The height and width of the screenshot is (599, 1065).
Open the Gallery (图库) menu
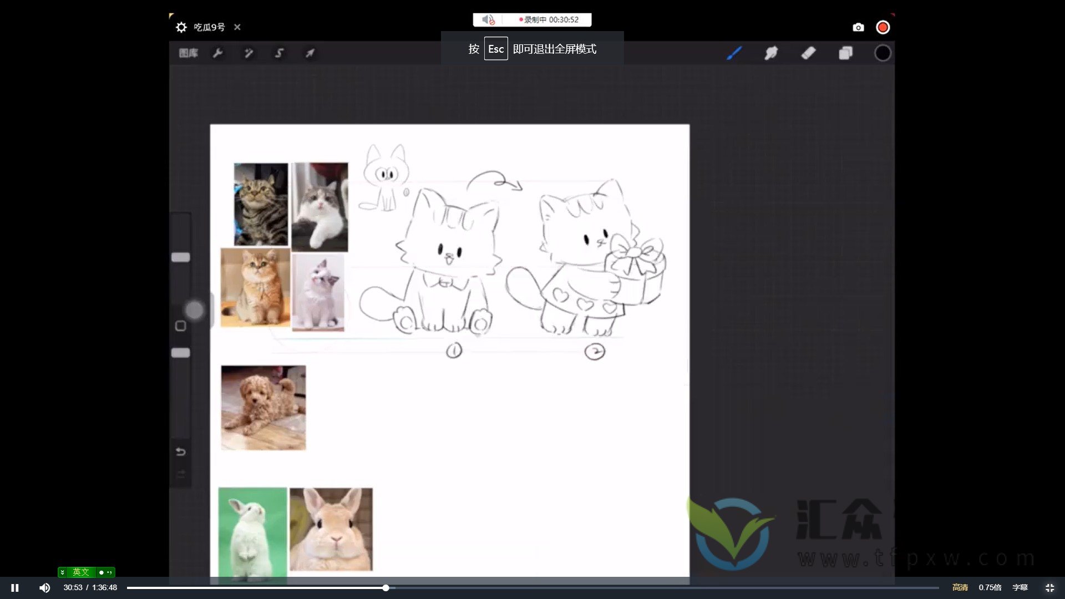[189, 53]
